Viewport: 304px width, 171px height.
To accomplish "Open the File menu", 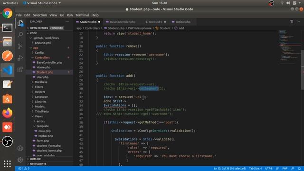I will point(19,15).
